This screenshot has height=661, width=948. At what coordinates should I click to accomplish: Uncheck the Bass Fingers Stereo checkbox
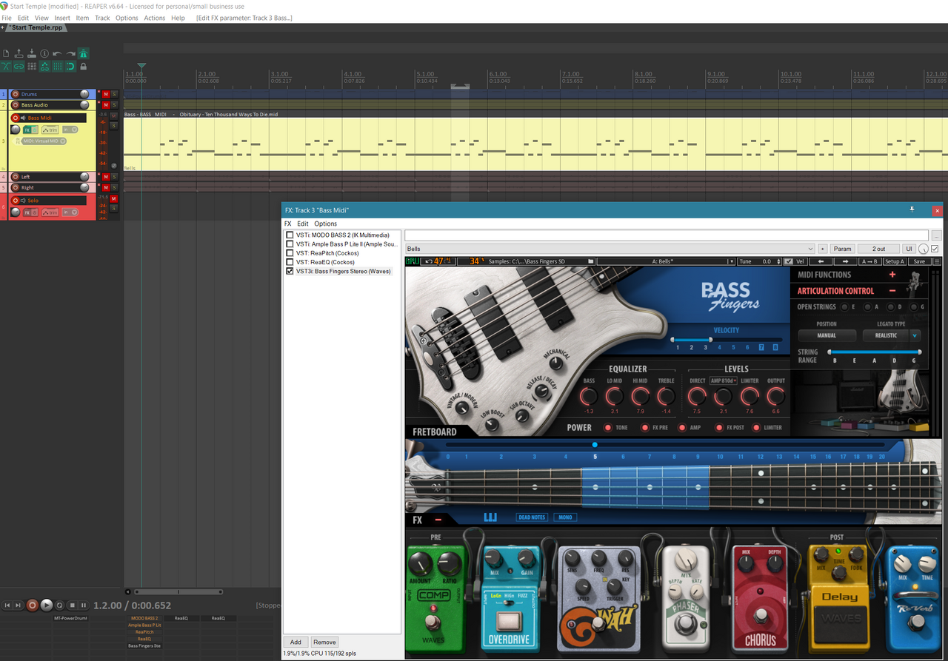point(290,271)
